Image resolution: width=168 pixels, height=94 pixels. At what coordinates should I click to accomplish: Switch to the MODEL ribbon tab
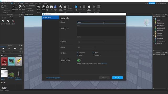pyautogui.click(x=26, y=3)
